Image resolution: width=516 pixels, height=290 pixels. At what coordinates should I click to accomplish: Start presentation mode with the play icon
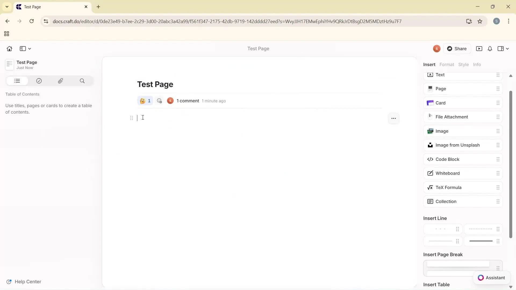pyautogui.click(x=479, y=49)
